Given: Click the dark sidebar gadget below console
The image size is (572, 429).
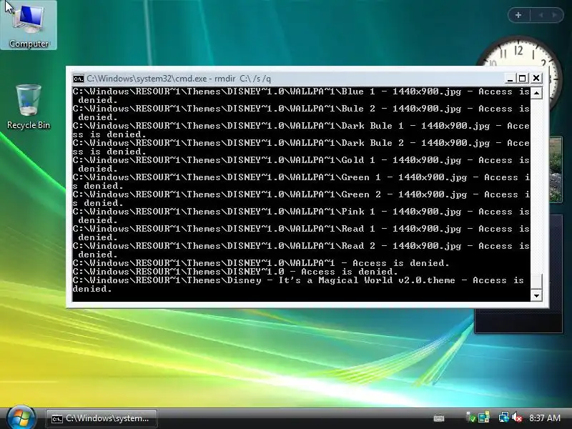Looking at the screenshot, I should pos(518,320).
